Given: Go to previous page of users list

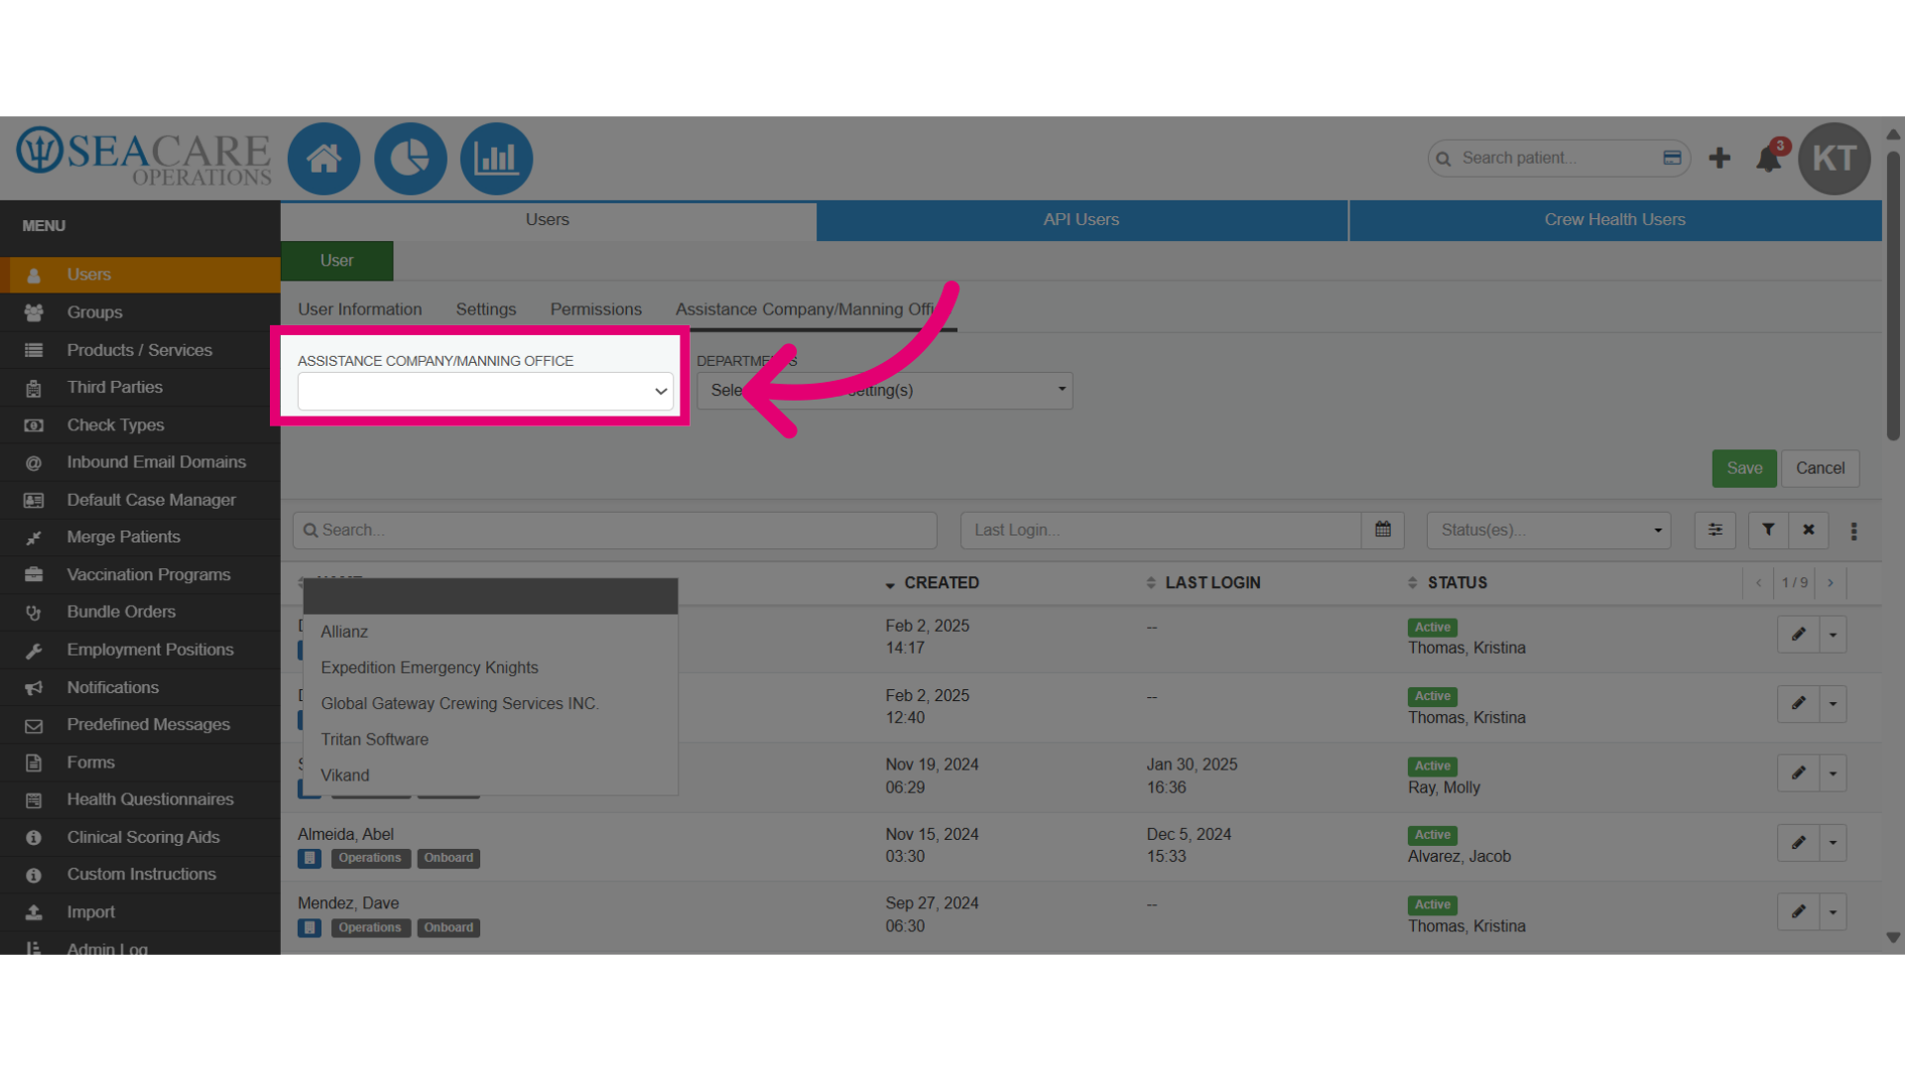Looking at the screenshot, I should 1758,582.
